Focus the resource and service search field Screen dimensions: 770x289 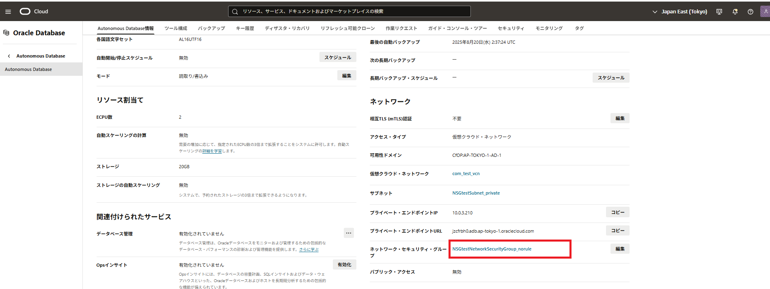click(x=349, y=11)
